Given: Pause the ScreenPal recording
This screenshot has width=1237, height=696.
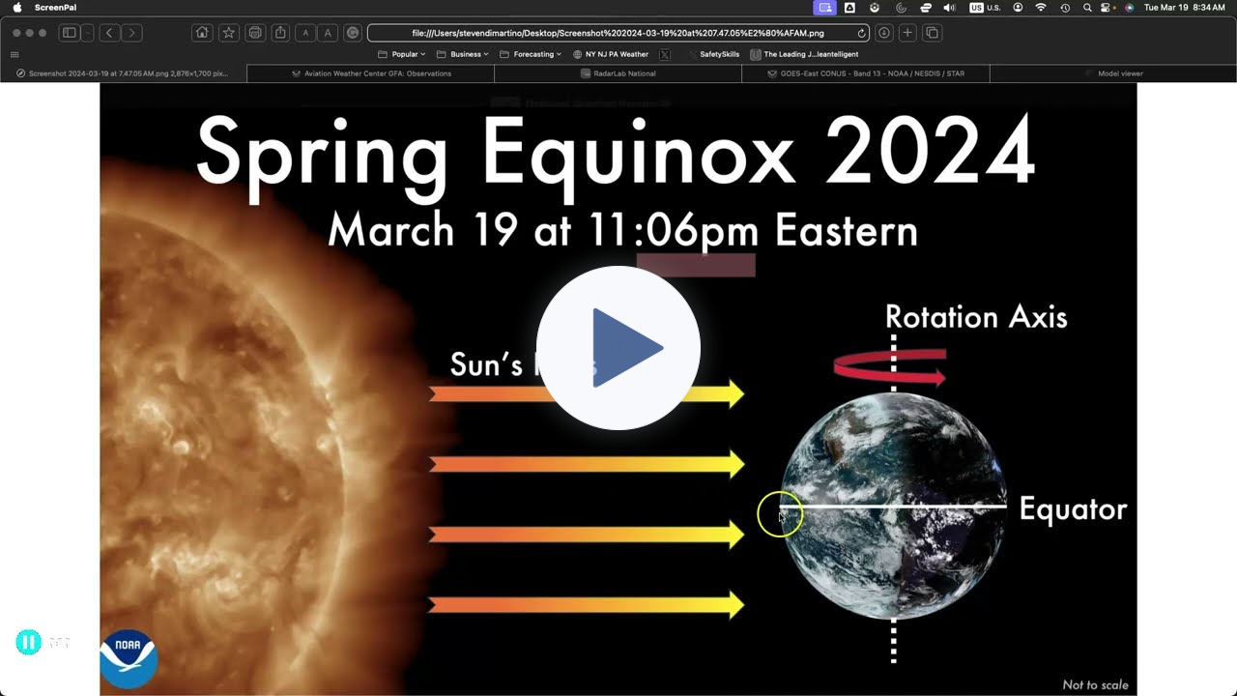Looking at the screenshot, I should click(x=29, y=642).
